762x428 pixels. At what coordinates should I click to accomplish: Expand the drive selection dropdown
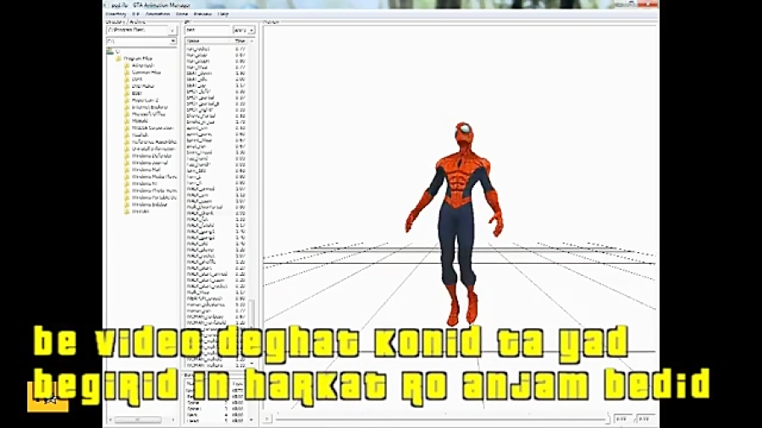coord(173,41)
